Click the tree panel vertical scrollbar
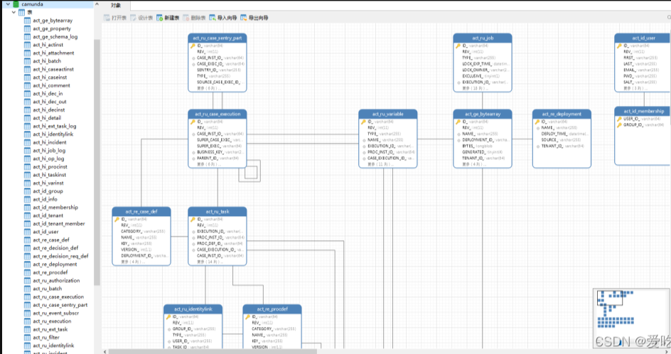This screenshot has width=671, height=354. pos(97,163)
